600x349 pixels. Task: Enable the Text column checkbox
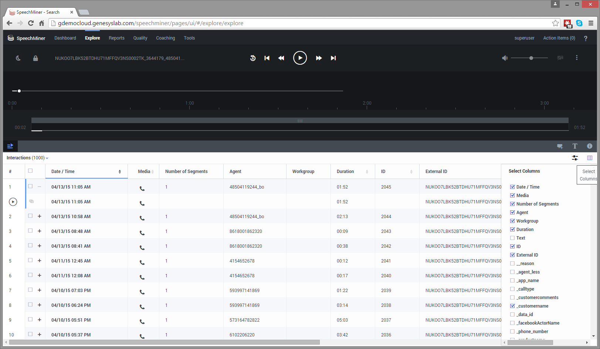point(512,238)
